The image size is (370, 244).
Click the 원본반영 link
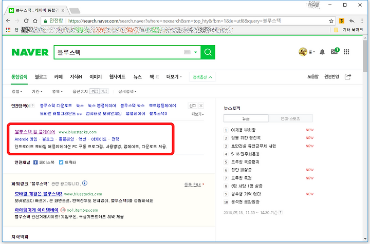pos(331,77)
